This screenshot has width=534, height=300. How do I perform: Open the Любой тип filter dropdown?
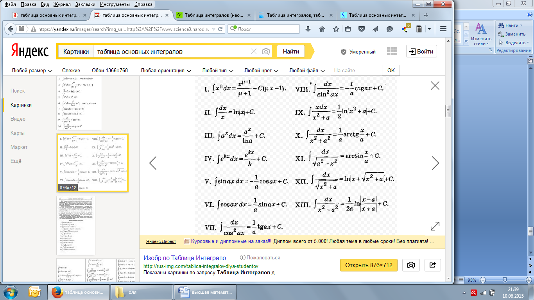point(217,71)
